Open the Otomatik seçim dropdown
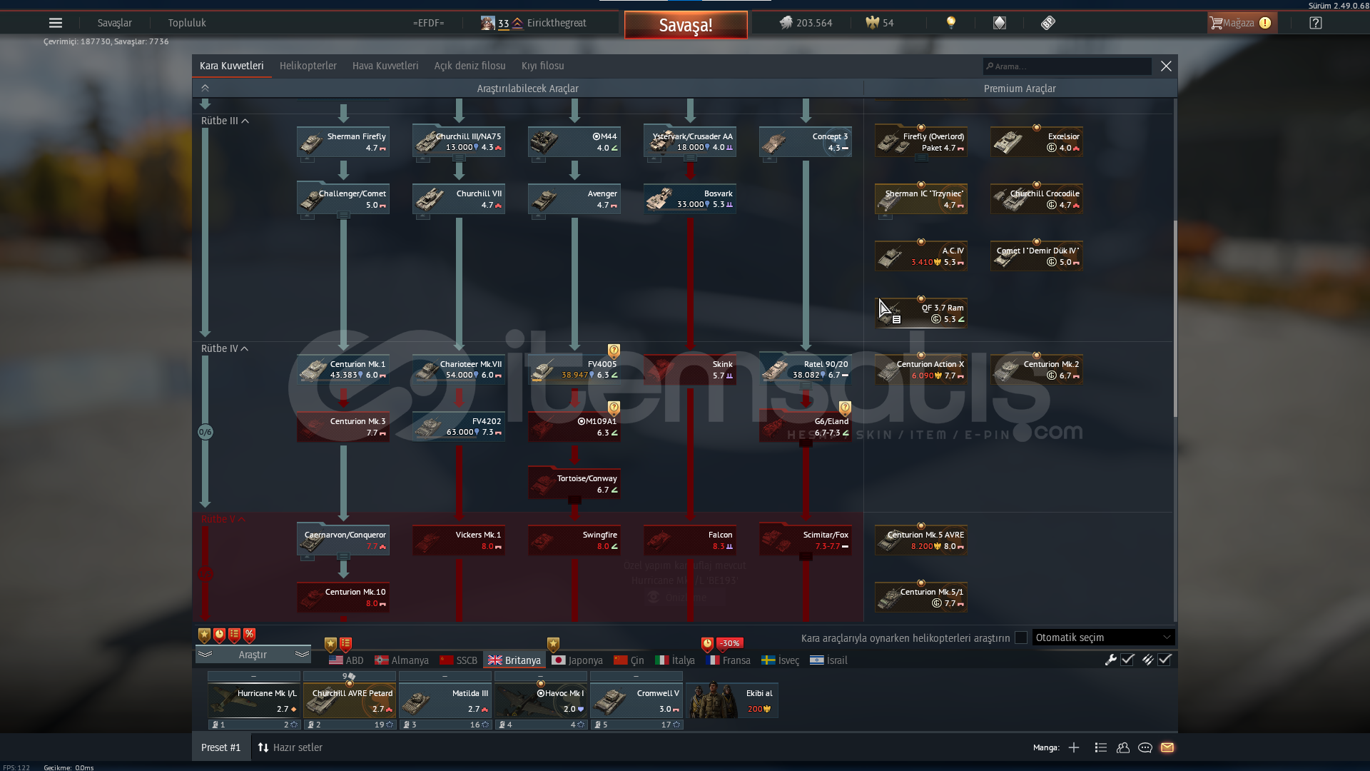This screenshot has height=771, width=1370. 1102,638
